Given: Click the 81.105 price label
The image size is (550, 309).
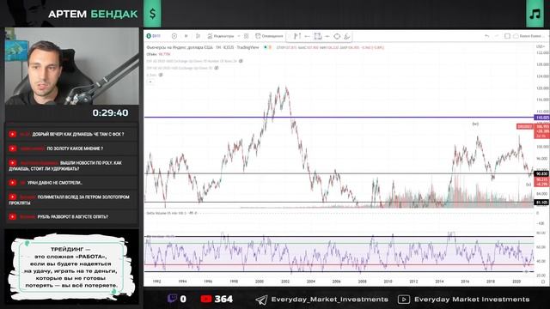Looking at the screenshot, I should pyautogui.click(x=541, y=203).
